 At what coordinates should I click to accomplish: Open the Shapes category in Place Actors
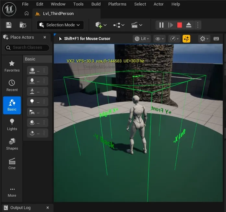[12, 144]
